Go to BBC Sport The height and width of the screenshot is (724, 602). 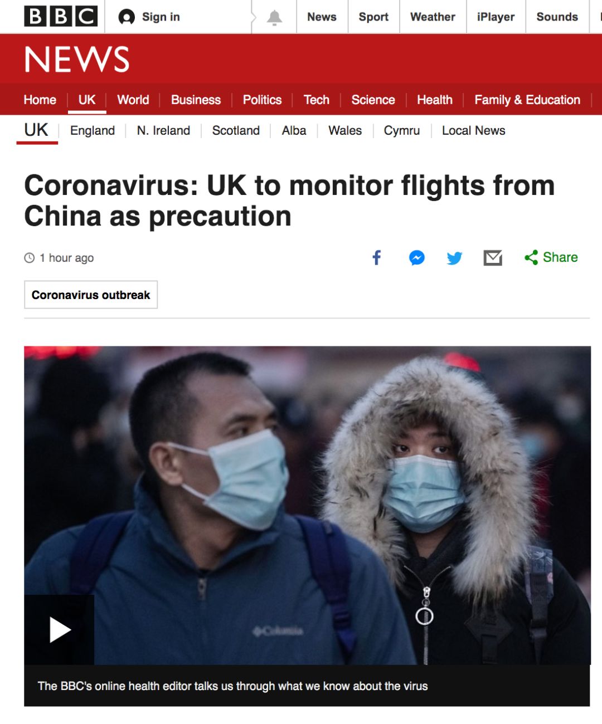click(373, 17)
